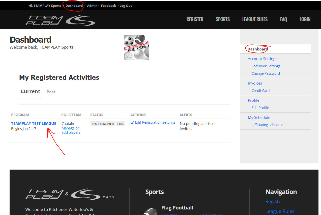This screenshot has width=321, height=215.
Task: Select Dashboard in the sidebar
Action: [258, 49]
